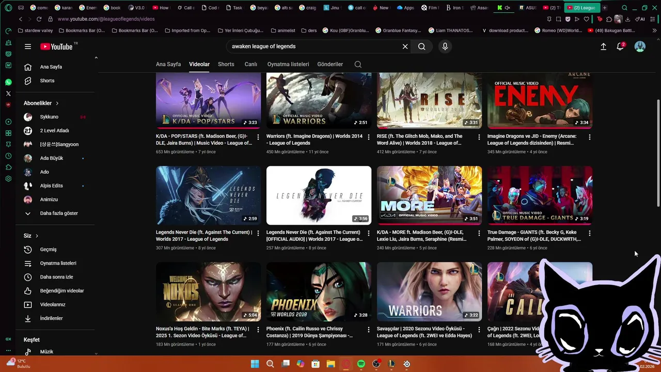Open Savaşçılar 2020 Sezonu video title

(424, 332)
